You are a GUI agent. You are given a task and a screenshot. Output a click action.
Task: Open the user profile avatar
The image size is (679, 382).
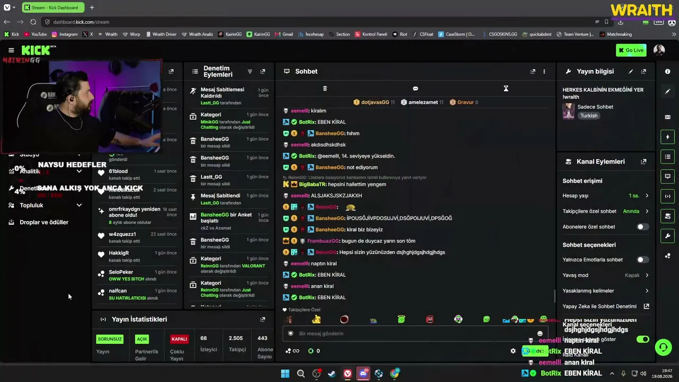pyautogui.click(x=659, y=50)
